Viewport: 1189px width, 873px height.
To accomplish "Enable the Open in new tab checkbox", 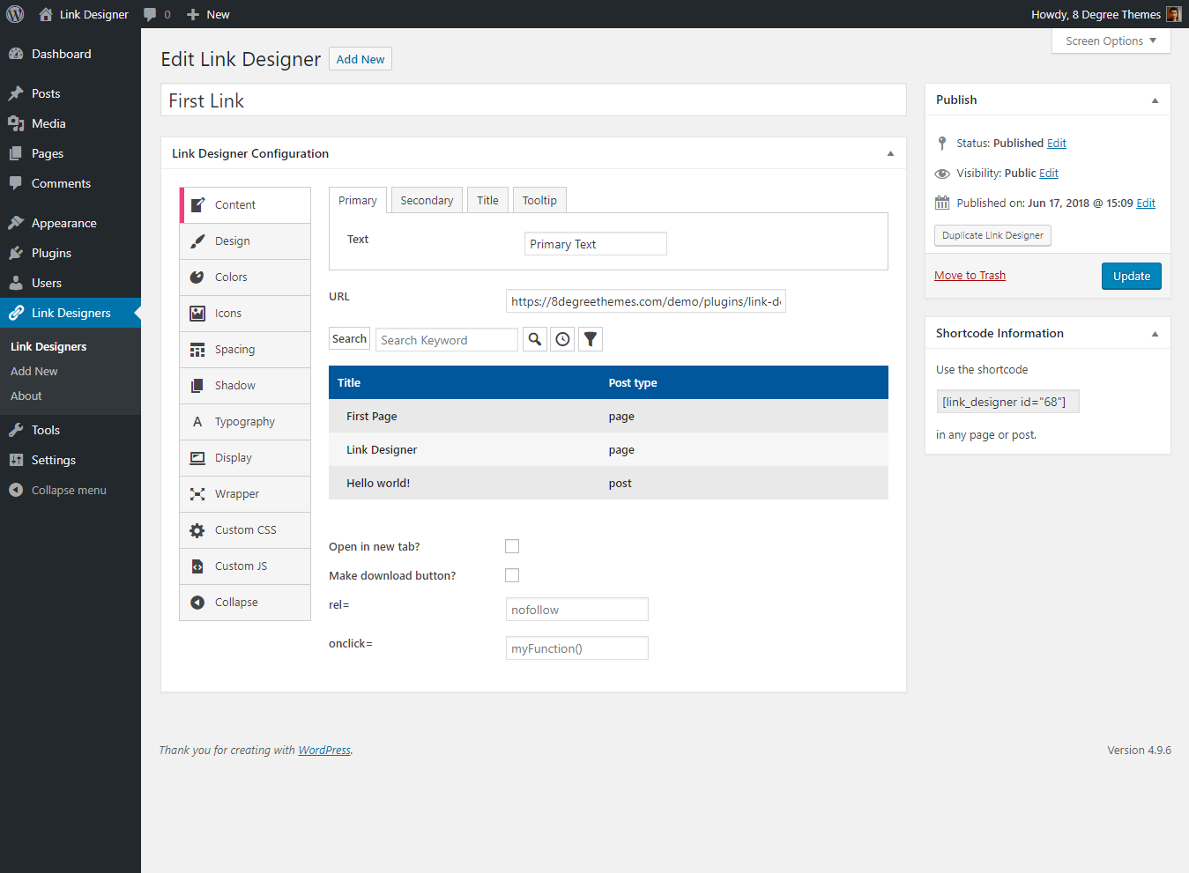I will [512, 546].
